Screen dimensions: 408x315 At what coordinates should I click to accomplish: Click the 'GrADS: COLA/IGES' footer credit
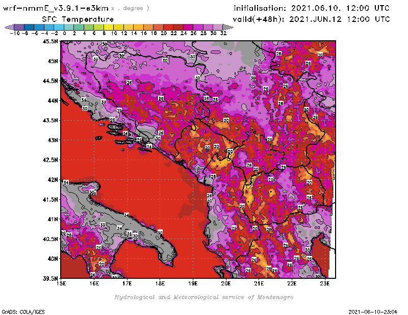[23, 312]
